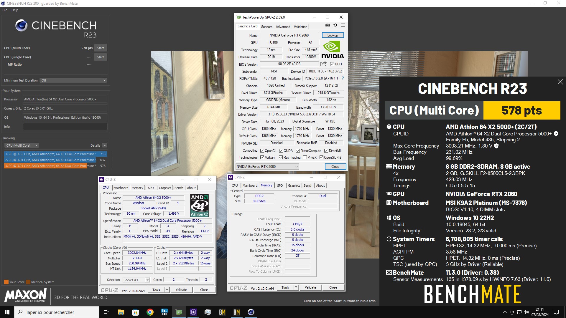This screenshot has height=318, width=566.
Task: Toggle PhysX checkbox
Action: [305, 158]
